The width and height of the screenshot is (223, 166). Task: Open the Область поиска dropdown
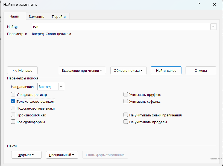click(x=128, y=70)
